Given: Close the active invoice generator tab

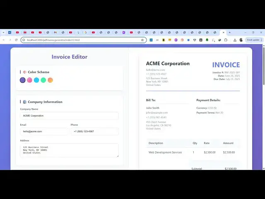Looking at the screenshot, I should 224,32.
